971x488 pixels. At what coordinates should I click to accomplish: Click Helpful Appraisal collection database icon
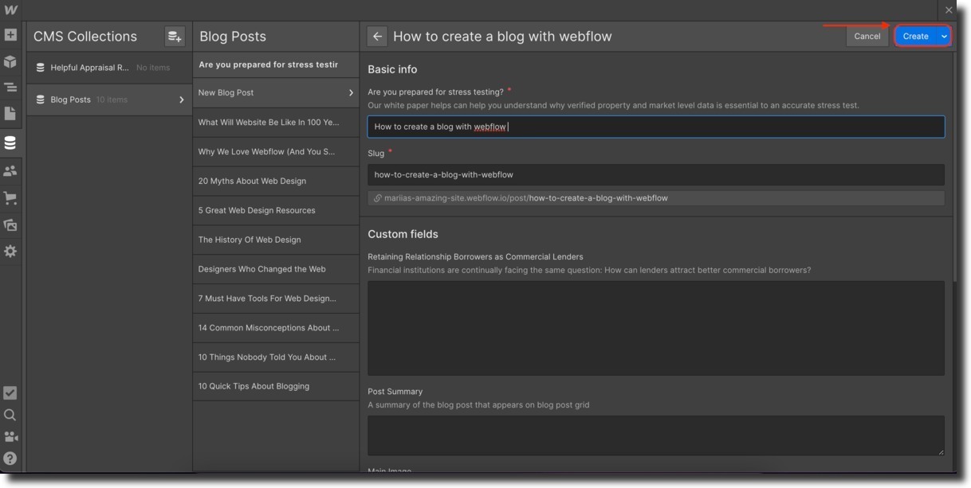pos(40,68)
